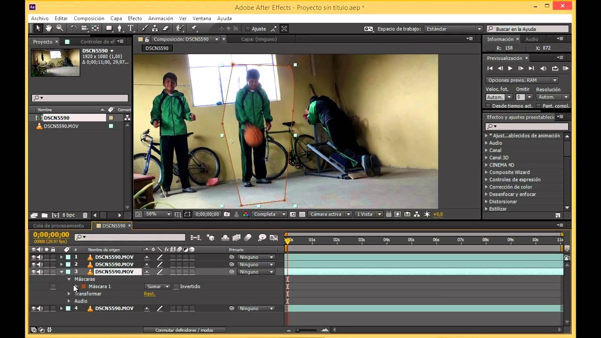601x338 pixels.
Task: Select the Roto Brush tool
Action: [179, 29]
